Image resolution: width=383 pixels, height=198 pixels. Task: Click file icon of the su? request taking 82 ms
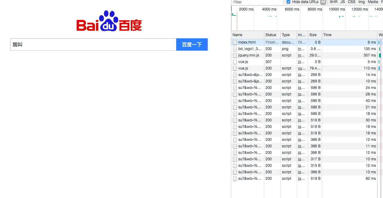pyautogui.click(x=235, y=179)
